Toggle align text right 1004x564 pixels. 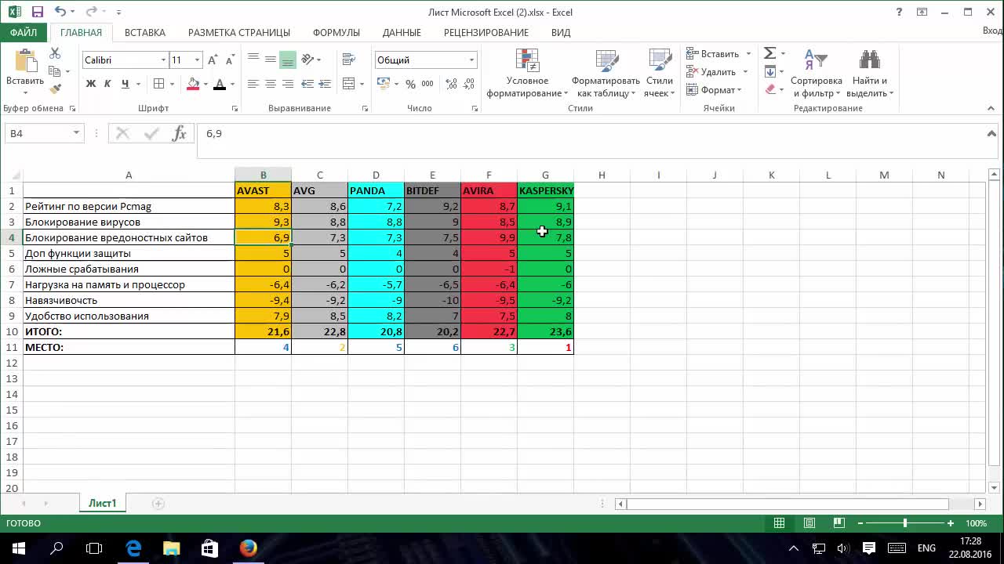coord(288,84)
